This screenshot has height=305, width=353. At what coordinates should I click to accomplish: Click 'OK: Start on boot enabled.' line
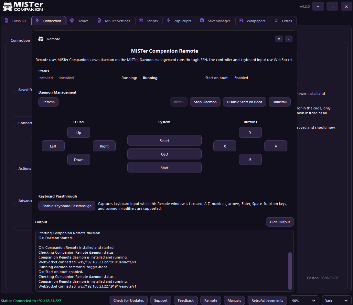pyautogui.click(x=61, y=272)
